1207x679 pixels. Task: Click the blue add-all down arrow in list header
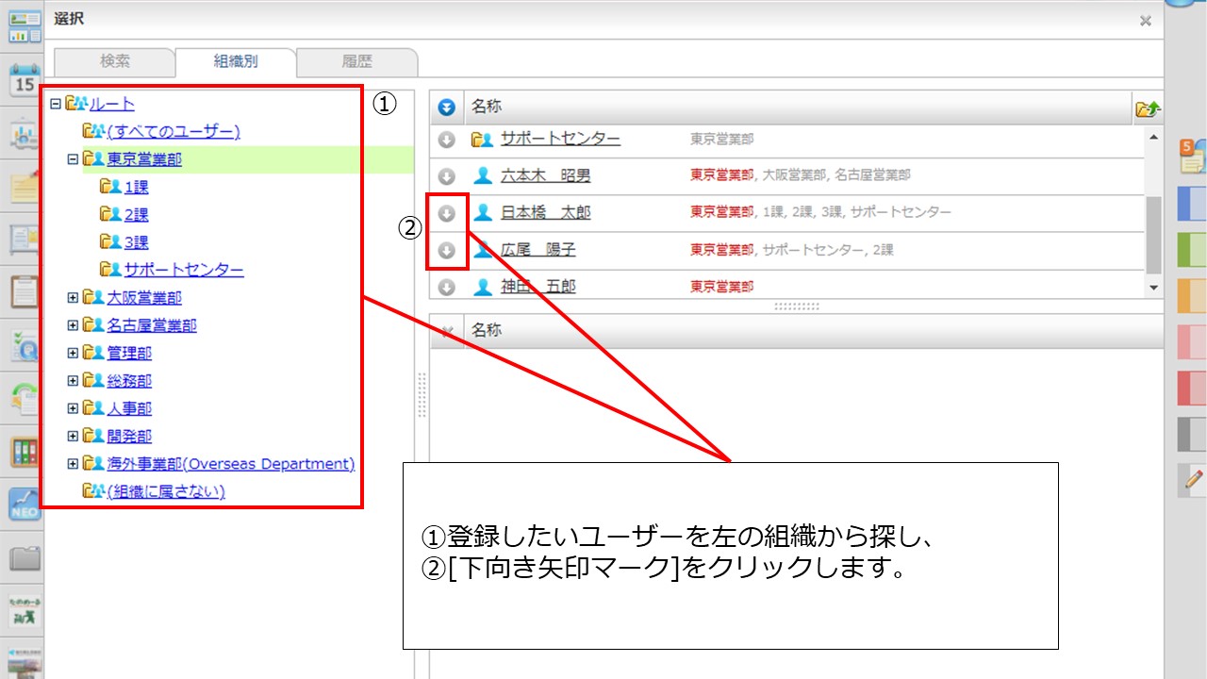click(447, 108)
